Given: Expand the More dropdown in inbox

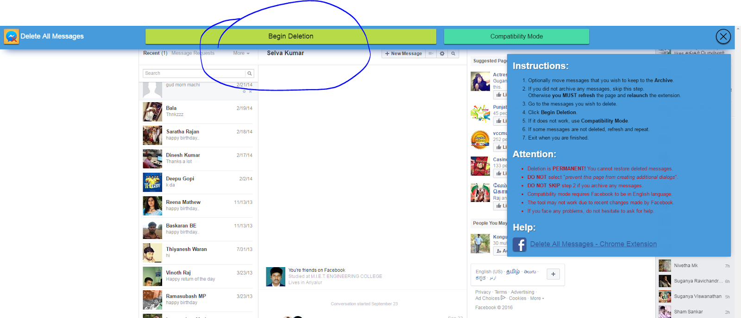Looking at the screenshot, I should 241,53.
